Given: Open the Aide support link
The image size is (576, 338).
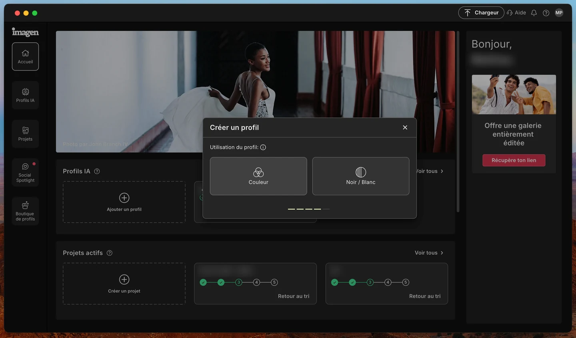Looking at the screenshot, I should pos(516,13).
